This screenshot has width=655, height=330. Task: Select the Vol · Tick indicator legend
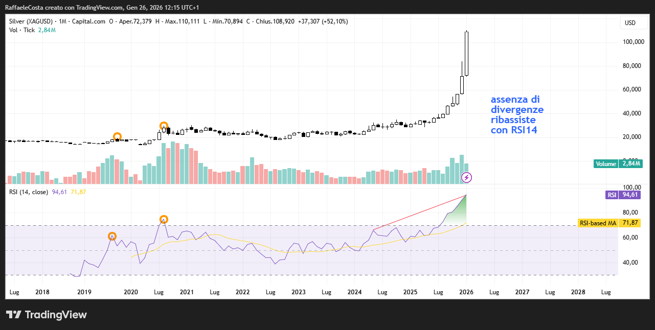22,30
